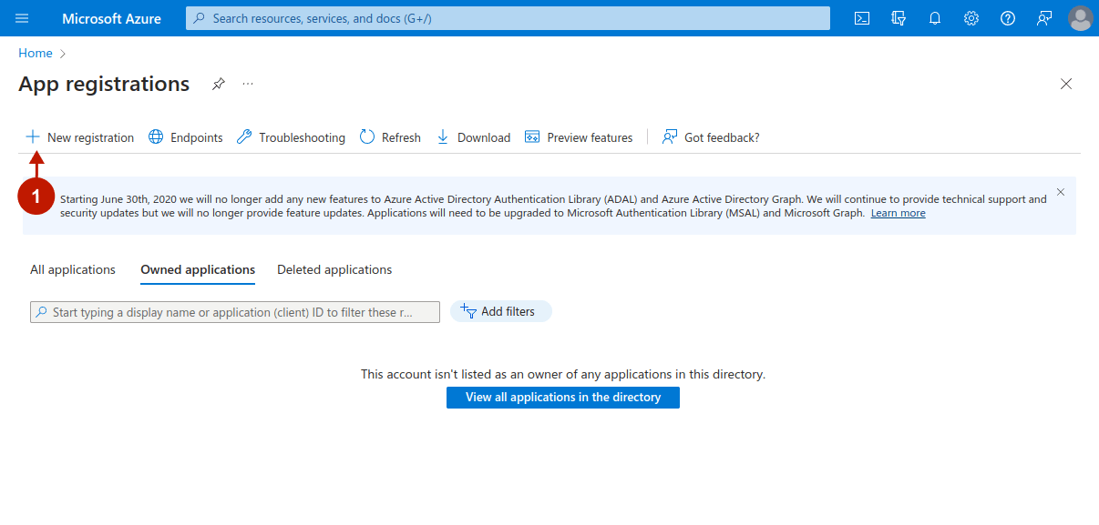Show notifications bell panel

point(935,18)
